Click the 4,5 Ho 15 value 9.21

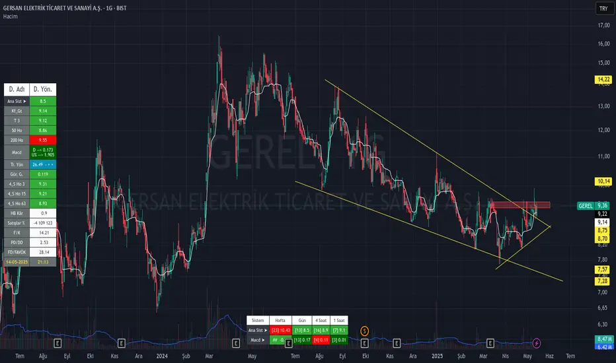click(43, 194)
